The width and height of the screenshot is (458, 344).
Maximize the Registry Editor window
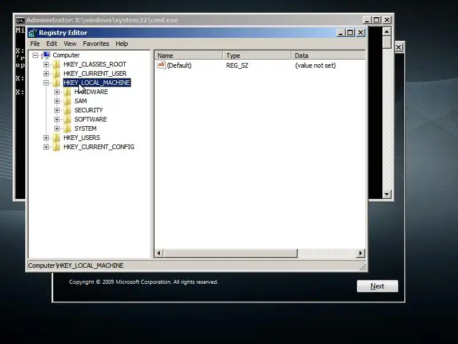tap(350, 33)
